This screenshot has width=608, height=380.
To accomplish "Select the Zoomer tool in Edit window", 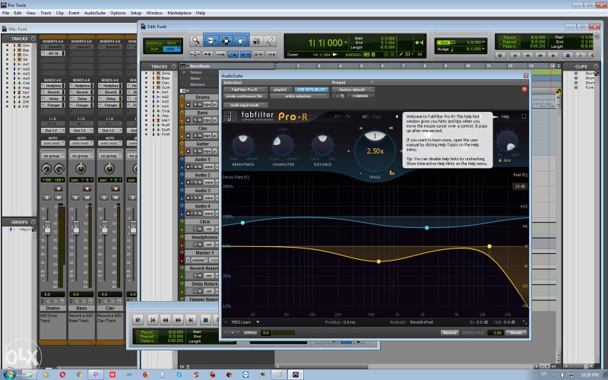I will 196,41.
